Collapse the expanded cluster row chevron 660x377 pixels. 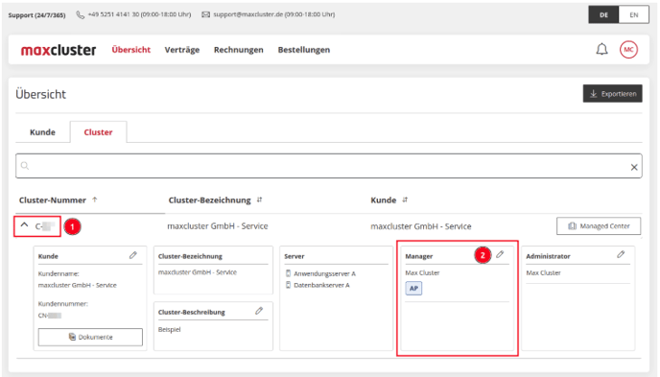(24, 225)
